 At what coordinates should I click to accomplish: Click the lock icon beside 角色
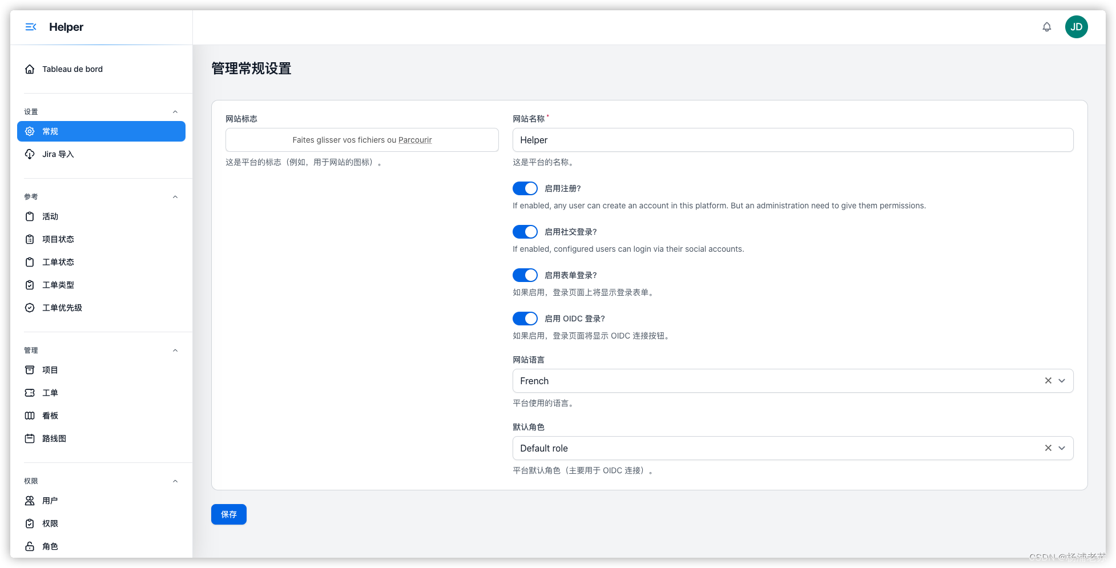(30, 546)
